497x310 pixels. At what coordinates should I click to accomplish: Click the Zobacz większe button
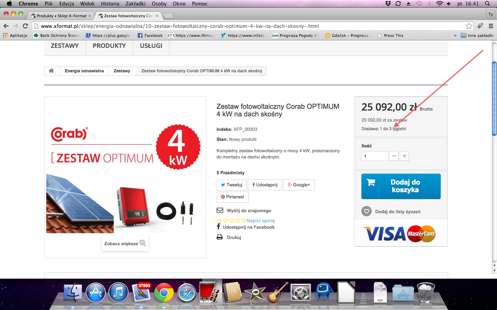[125, 243]
